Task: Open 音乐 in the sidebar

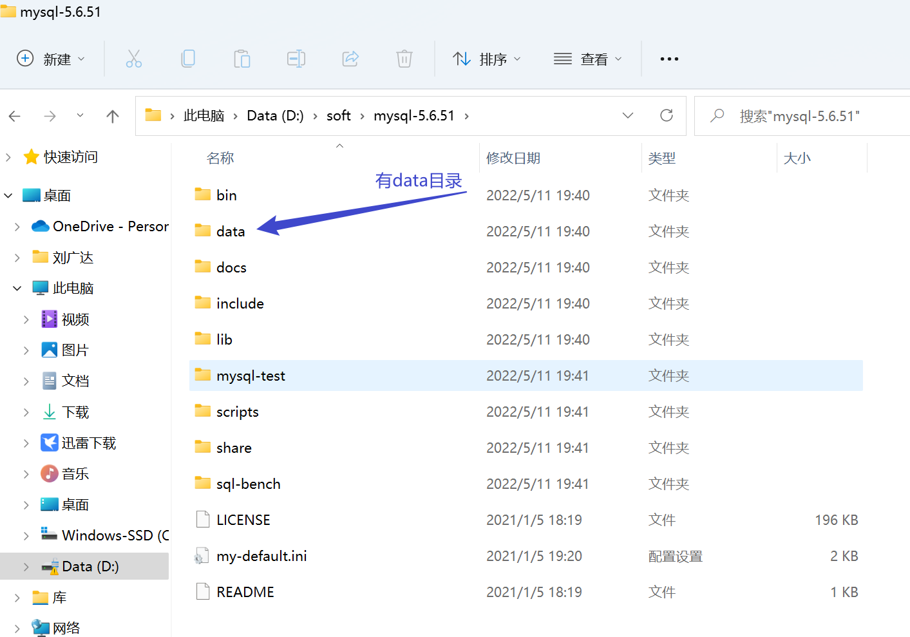Action: (75, 474)
